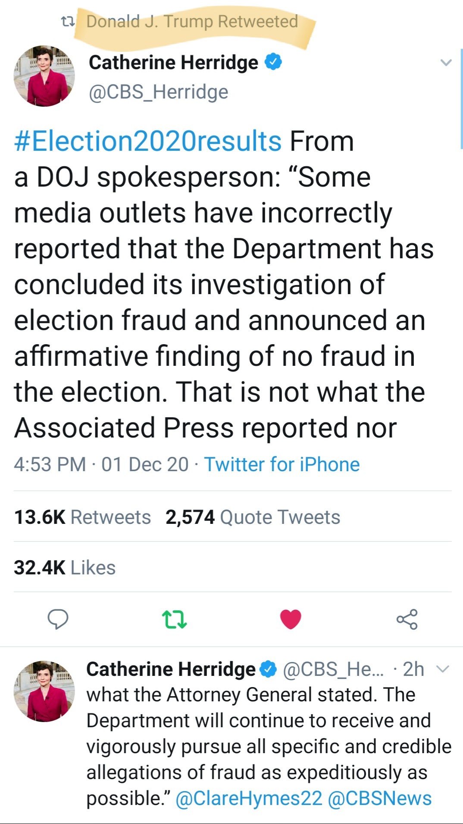Open Catherine Herridge's main tweet avatar
463x824 pixels.
44,76
